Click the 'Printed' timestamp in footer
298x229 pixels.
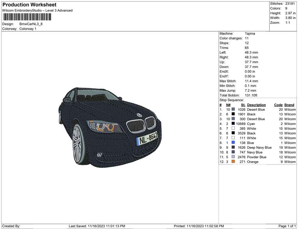tap(199, 226)
